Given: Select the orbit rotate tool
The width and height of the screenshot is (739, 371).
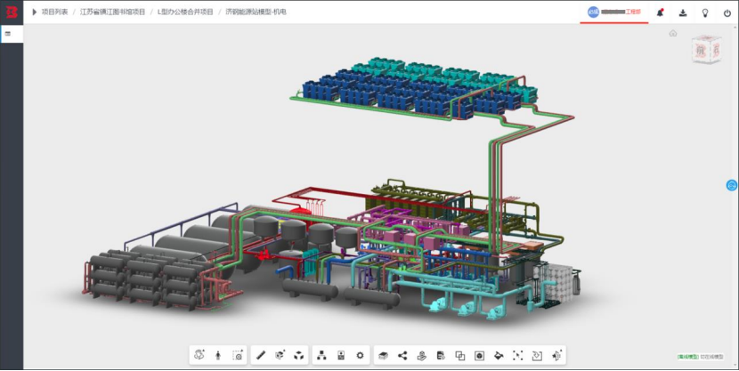Looking at the screenshot, I should click(x=199, y=355).
